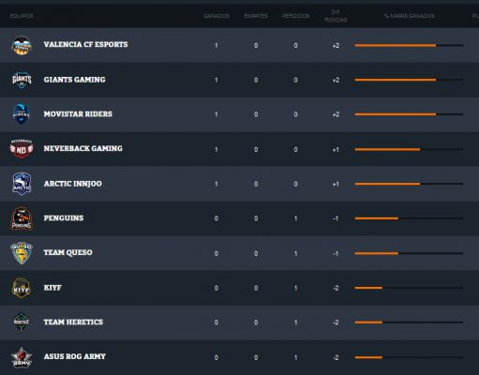This screenshot has width=479, height=375.
Task: Click the Team Queso shield logo
Action: click(22, 253)
